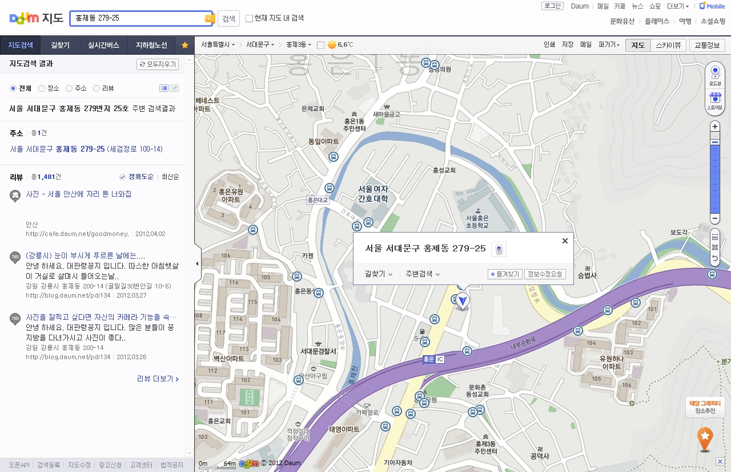Click the undo arrow map tool
Image resolution: width=731 pixels, height=472 pixels.
pos(714,259)
